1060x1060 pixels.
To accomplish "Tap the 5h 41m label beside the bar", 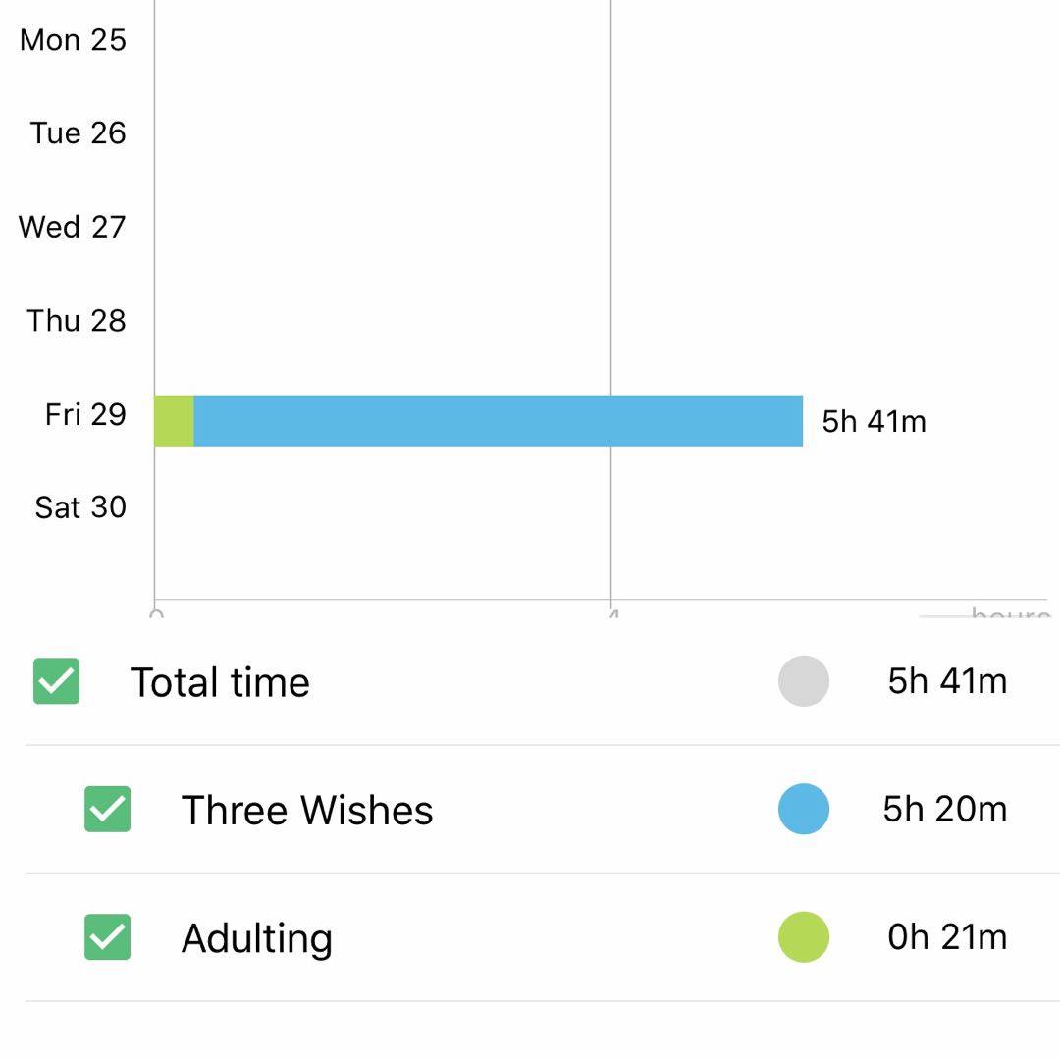I will [874, 421].
